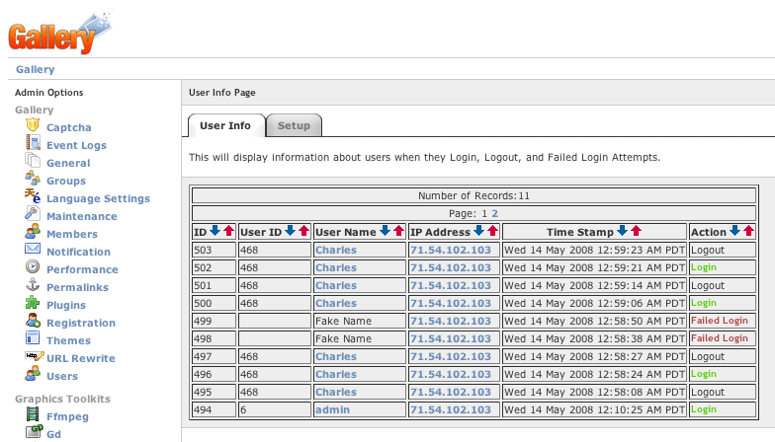Sort User ID descending with blue arrow

[291, 231]
